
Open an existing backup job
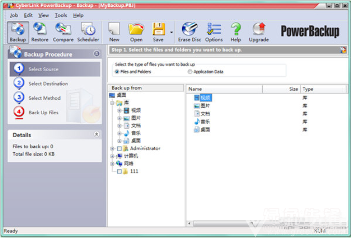pyautogui.click(x=137, y=32)
